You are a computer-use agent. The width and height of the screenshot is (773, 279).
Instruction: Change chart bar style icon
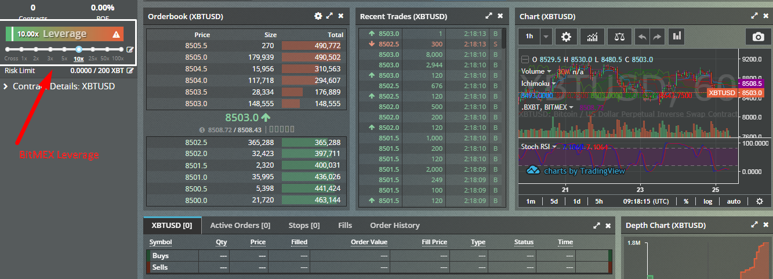[677, 37]
